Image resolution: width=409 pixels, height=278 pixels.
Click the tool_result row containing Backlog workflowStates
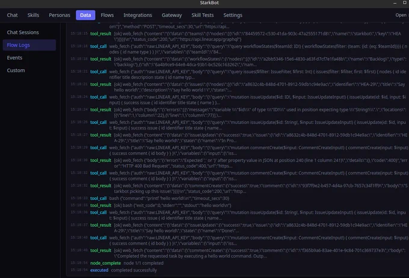pyautogui.click(x=239, y=62)
